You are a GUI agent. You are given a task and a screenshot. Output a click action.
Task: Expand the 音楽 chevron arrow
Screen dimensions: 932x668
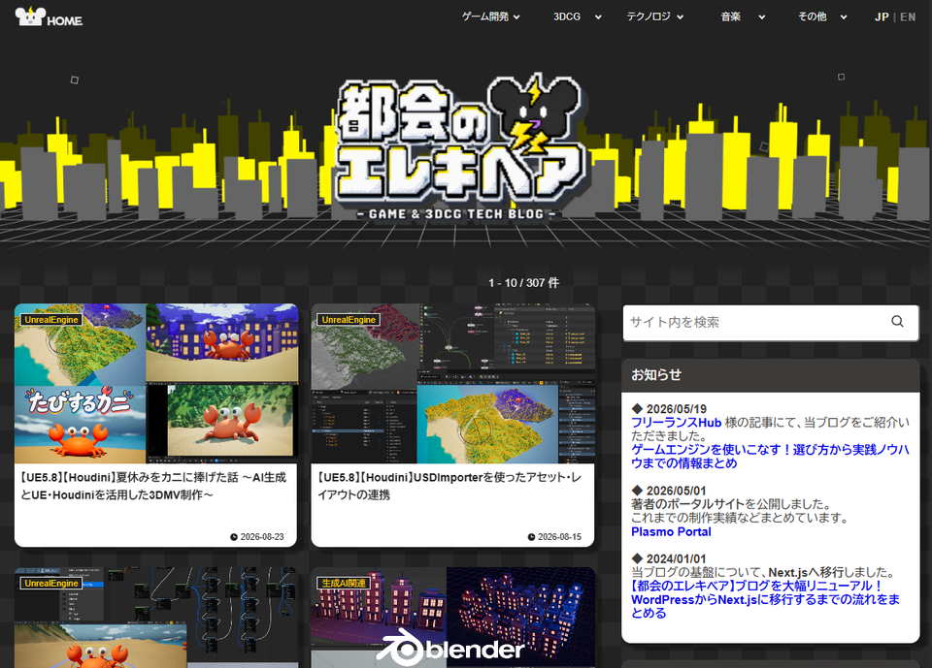click(x=761, y=17)
